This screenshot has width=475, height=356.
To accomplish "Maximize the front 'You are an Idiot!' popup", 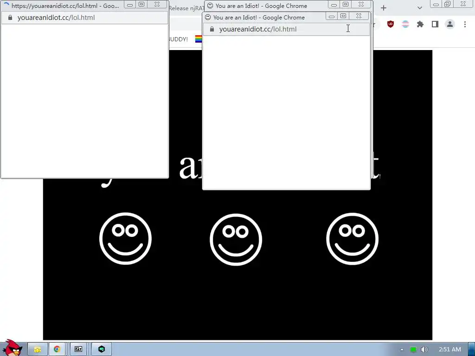I will 343,16.
